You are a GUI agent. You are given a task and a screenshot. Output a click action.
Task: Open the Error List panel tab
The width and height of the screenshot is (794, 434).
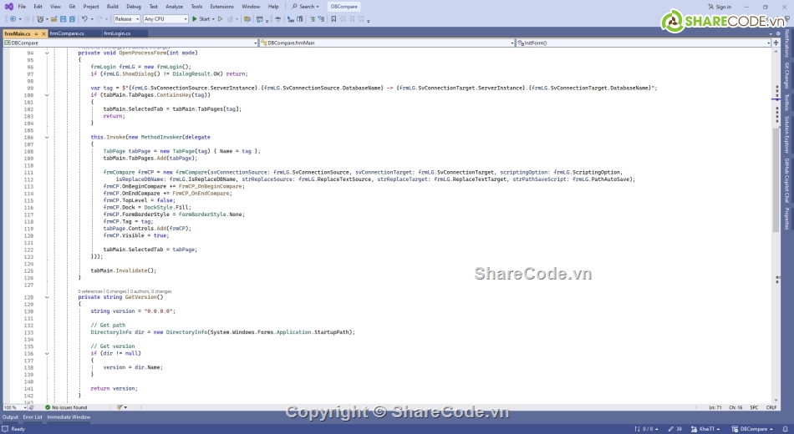pyautogui.click(x=33, y=417)
